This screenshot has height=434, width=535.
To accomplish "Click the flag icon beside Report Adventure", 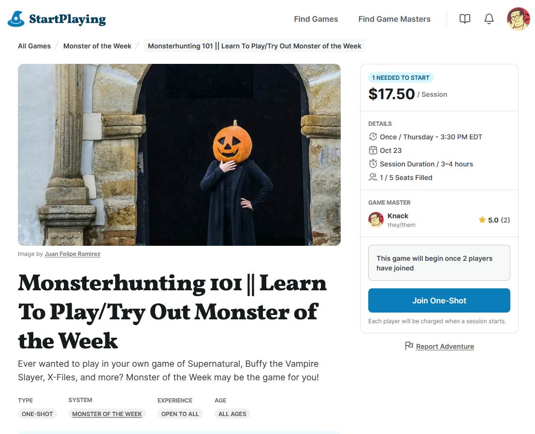I will (x=409, y=346).
